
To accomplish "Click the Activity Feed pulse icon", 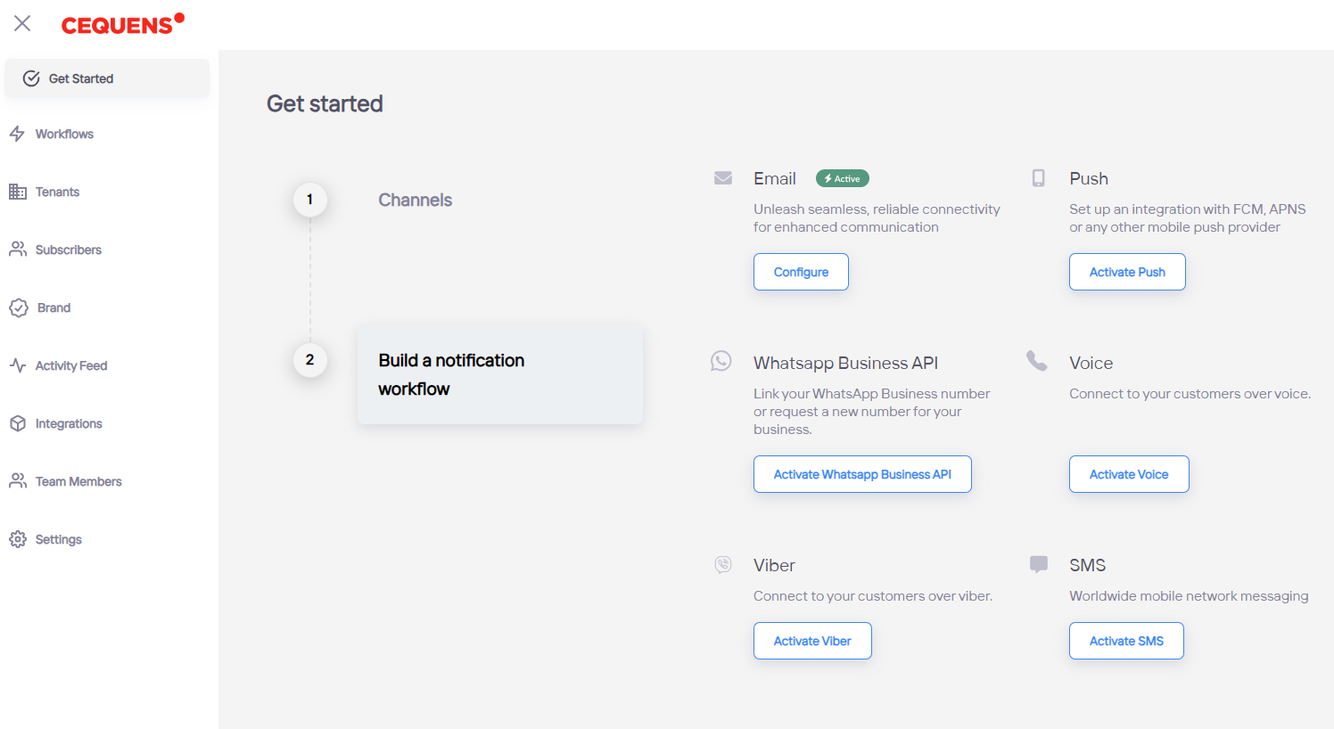I will coord(18,365).
